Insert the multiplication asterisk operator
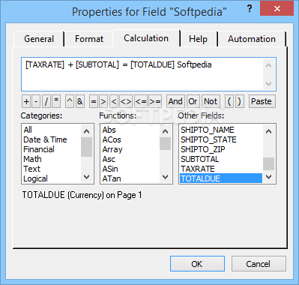Viewport: 299px width, 285px height. [56, 101]
